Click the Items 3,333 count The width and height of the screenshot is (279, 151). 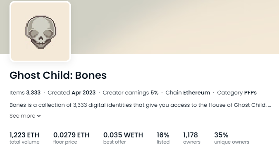point(25,93)
